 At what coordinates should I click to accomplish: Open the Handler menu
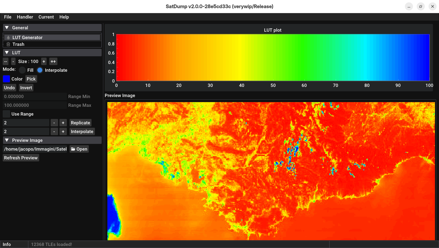click(x=25, y=17)
